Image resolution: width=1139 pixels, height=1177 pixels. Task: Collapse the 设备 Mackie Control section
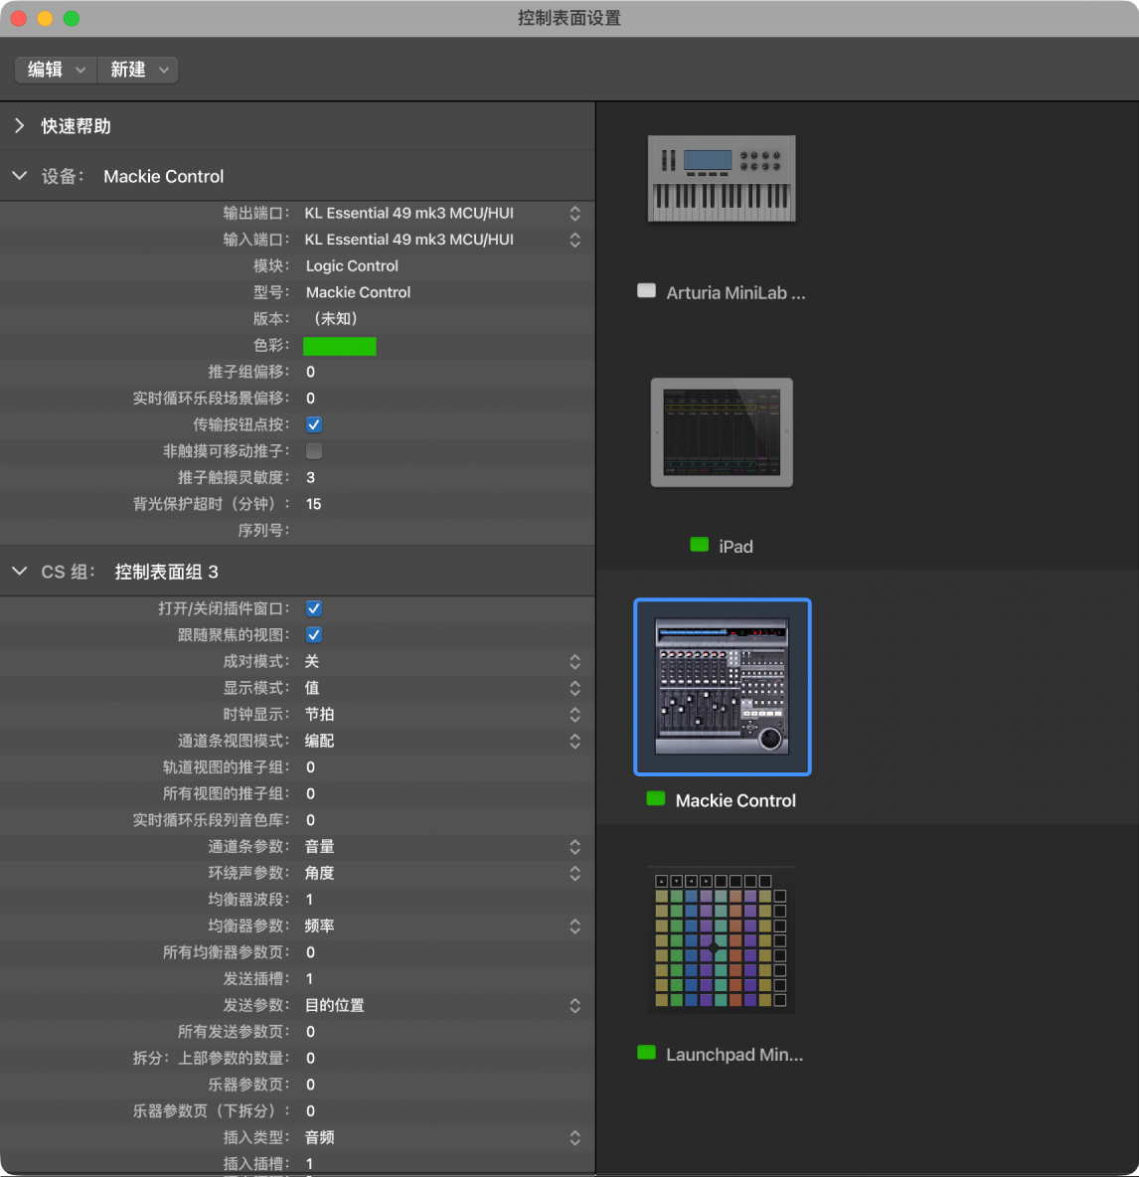point(20,176)
